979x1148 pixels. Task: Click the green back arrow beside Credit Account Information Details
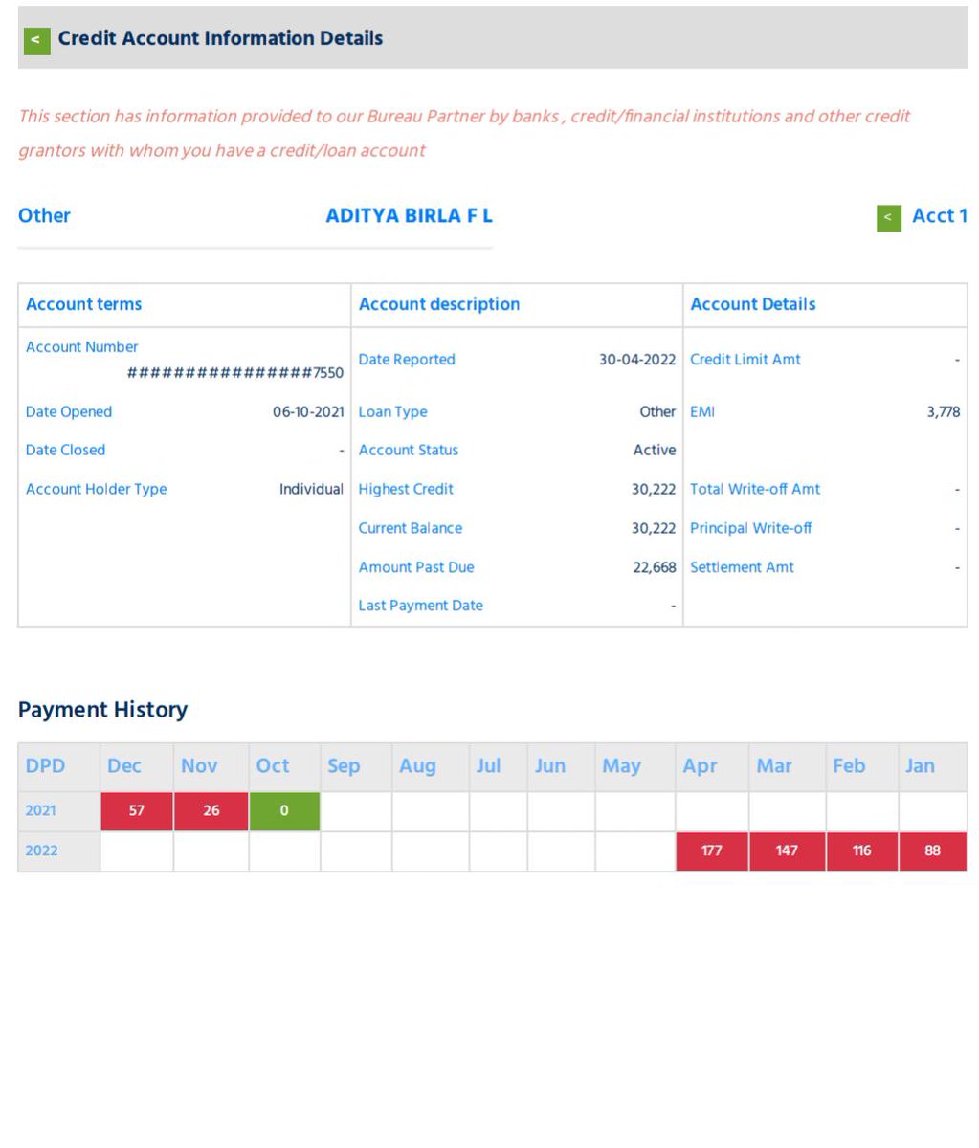coord(36,40)
